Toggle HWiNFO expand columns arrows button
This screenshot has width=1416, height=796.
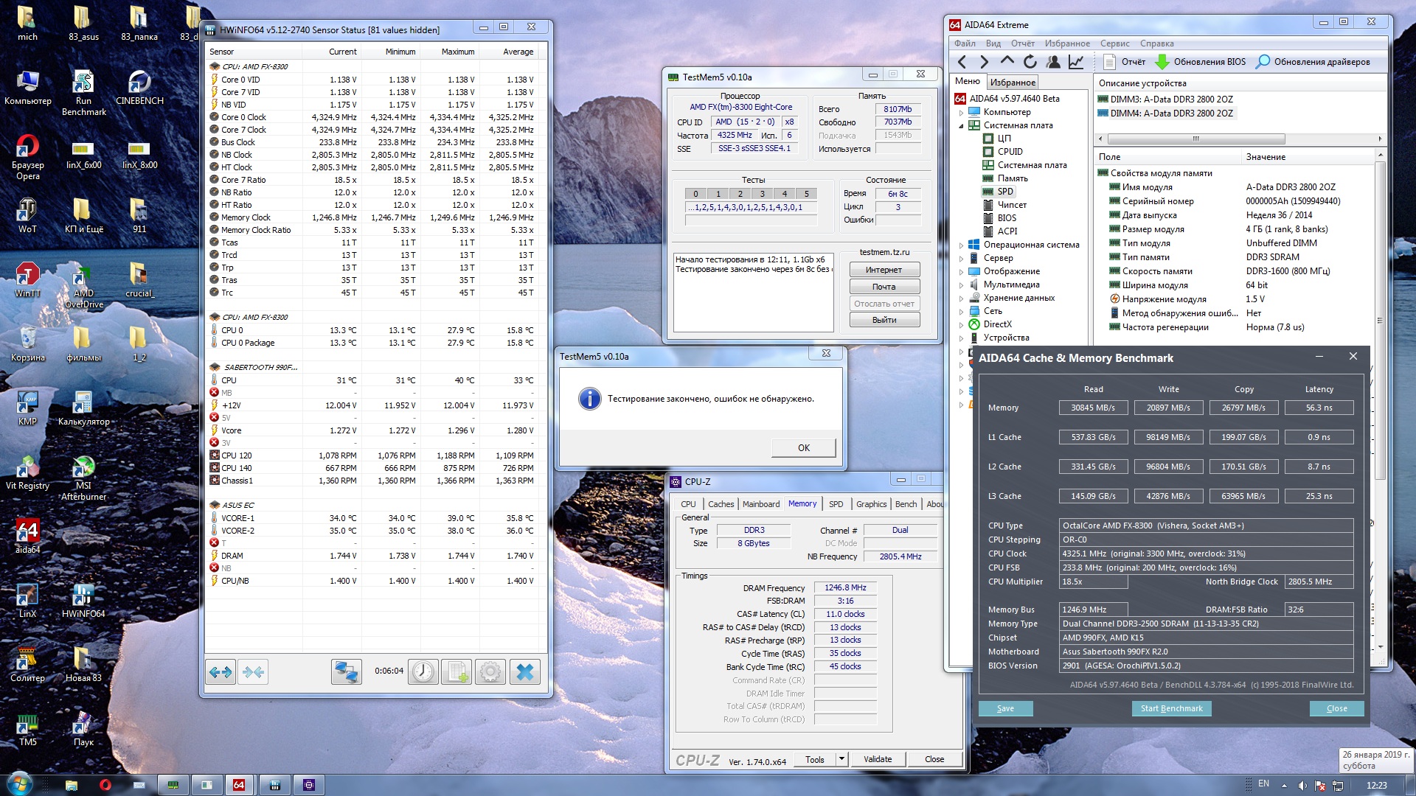[x=221, y=671]
